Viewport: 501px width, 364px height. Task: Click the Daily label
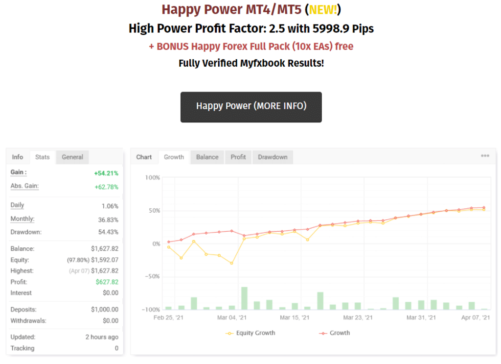pyautogui.click(x=17, y=205)
